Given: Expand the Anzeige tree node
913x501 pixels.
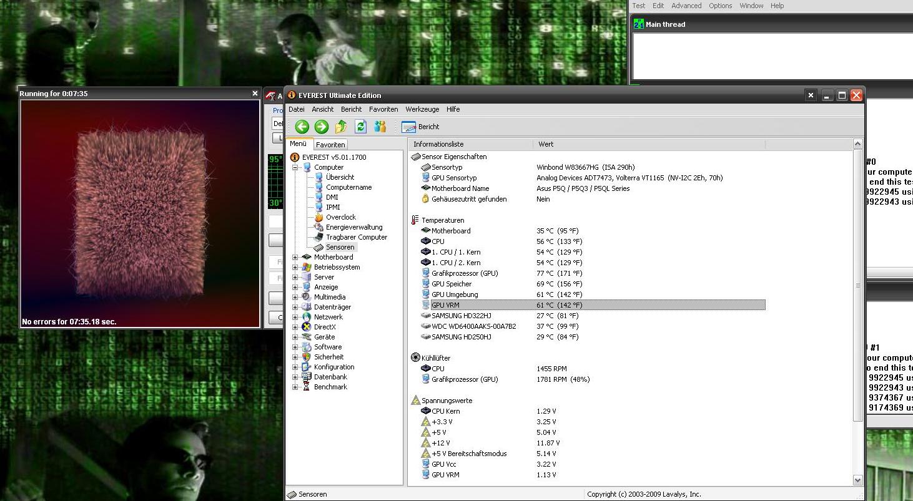Looking at the screenshot, I should pos(295,287).
